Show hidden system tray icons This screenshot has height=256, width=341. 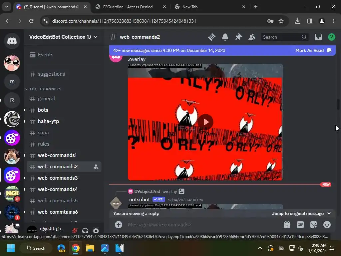coord(260,248)
